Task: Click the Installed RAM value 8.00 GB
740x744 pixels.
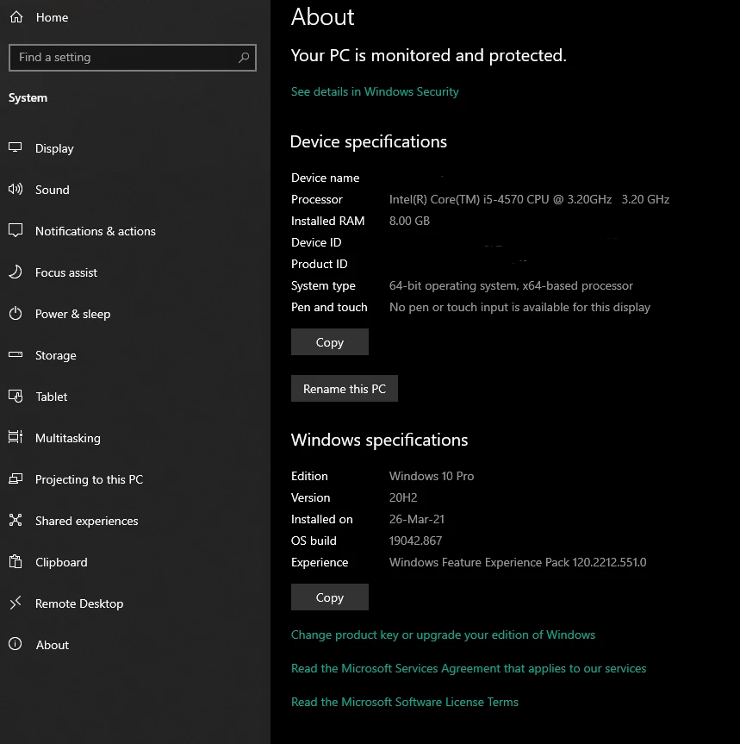Action: pos(409,221)
